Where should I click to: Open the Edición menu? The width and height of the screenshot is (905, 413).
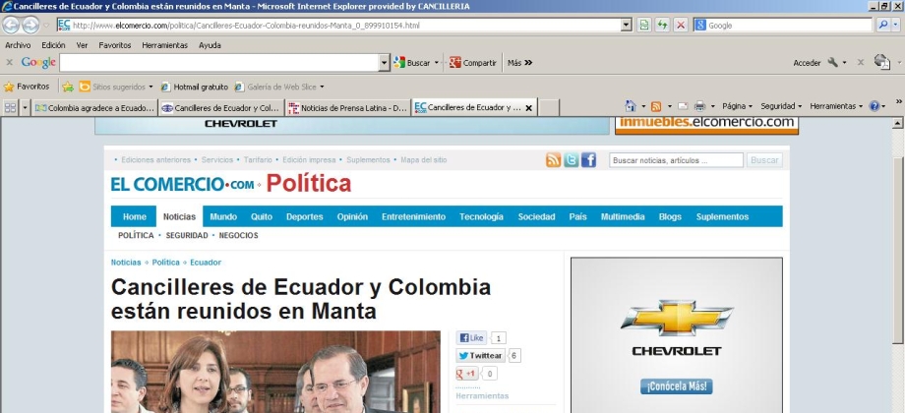tap(53, 45)
